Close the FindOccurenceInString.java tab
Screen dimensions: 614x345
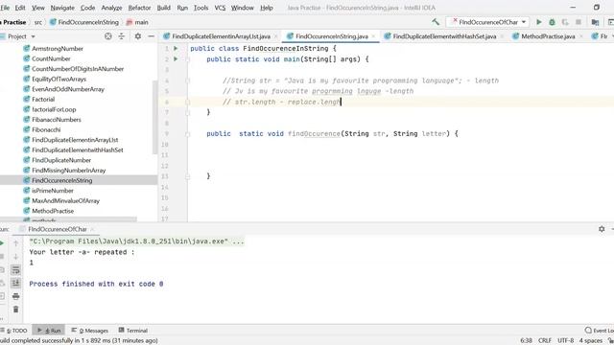coord(373,36)
